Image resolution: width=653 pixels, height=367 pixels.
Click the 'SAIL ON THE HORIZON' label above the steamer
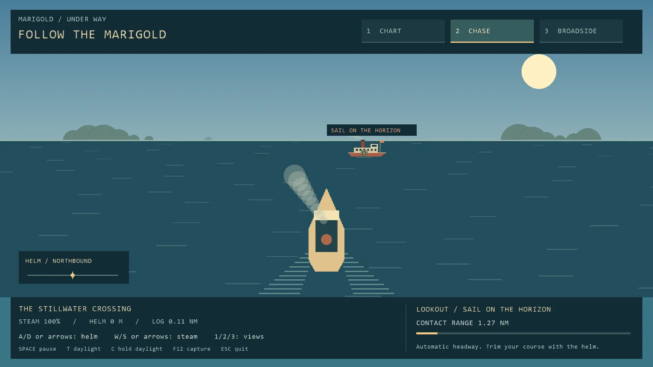(372, 130)
